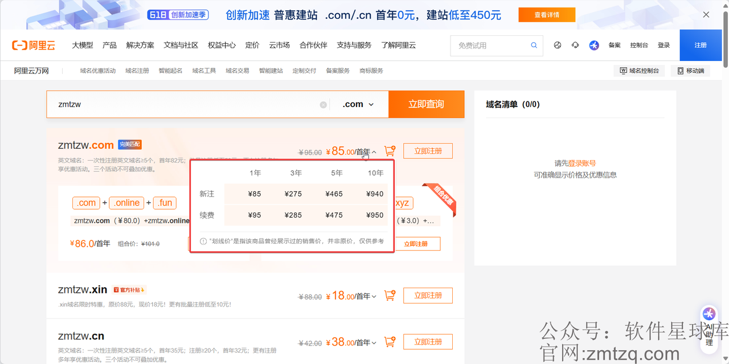The image size is (729, 364).
Task: Go to 域名工具 tab
Action: pos(204,71)
